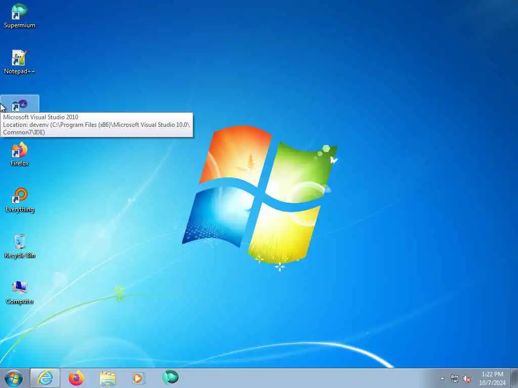Screen dimensions: 518x388
Task: Show hidden system tray icons arrow
Action: 442,379
